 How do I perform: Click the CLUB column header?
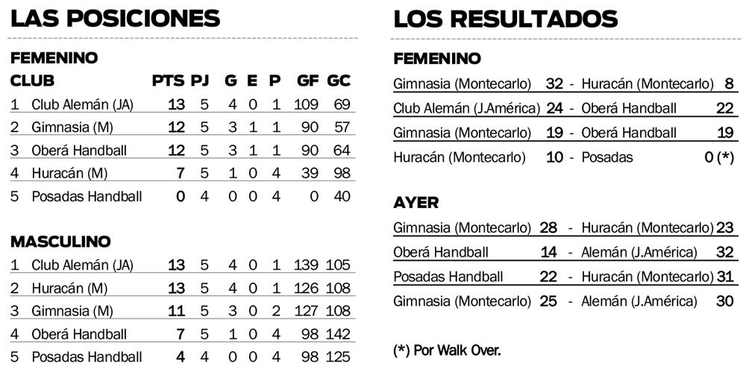pos(32,81)
